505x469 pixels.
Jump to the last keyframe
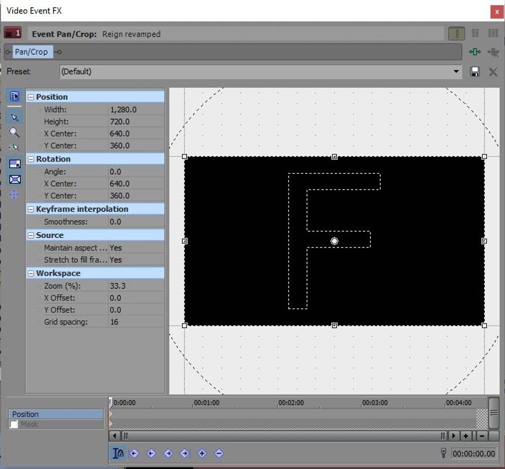184,453
